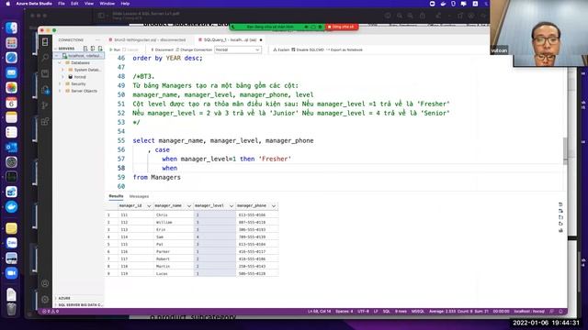Click SQL language mode in status bar
Image resolution: width=588 pixels, height=330 pixels.
click(x=386, y=312)
